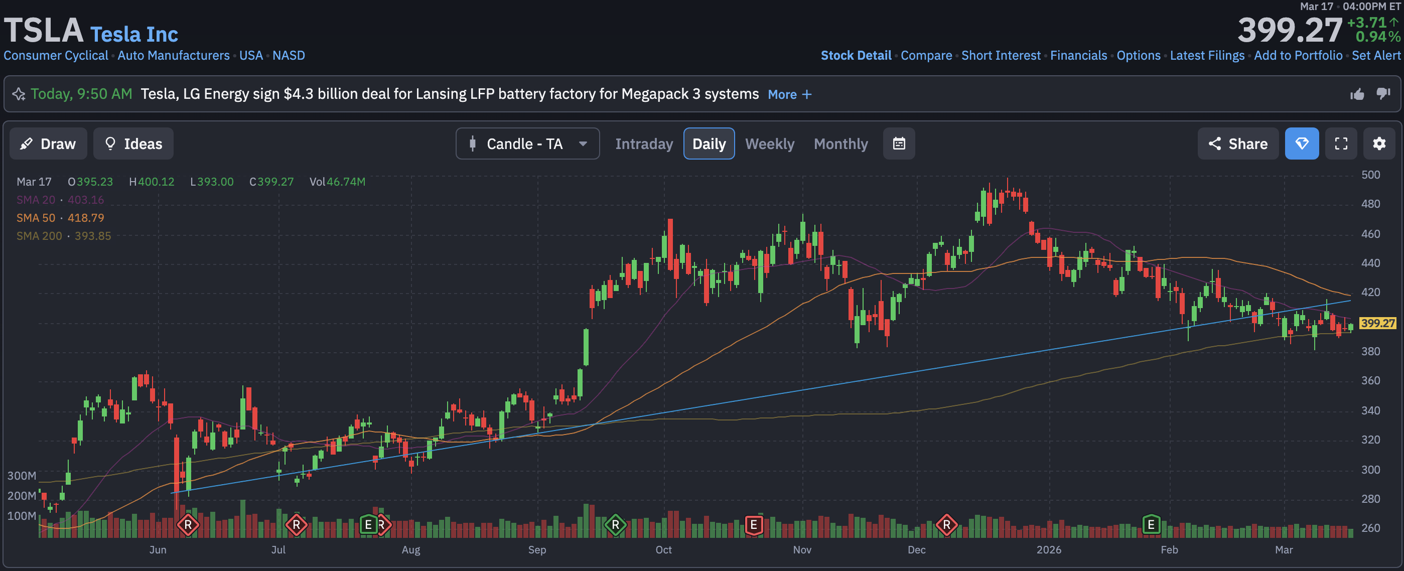The width and height of the screenshot is (1404, 571).
Task: Click the Share button
Action: (1237, 144)
